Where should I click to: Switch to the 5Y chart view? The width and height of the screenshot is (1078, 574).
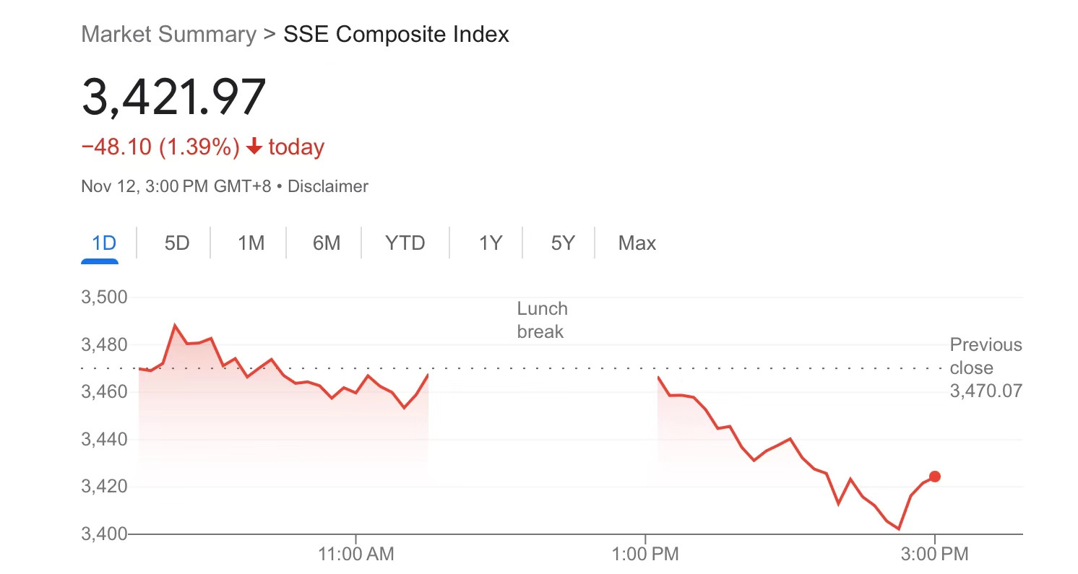click(x=563, y=243)
